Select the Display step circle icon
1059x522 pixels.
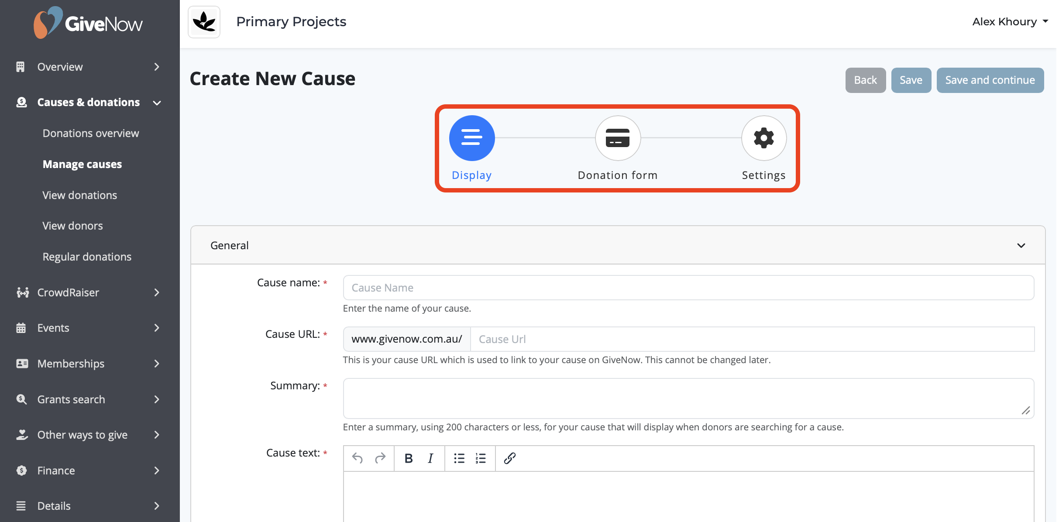471,138
